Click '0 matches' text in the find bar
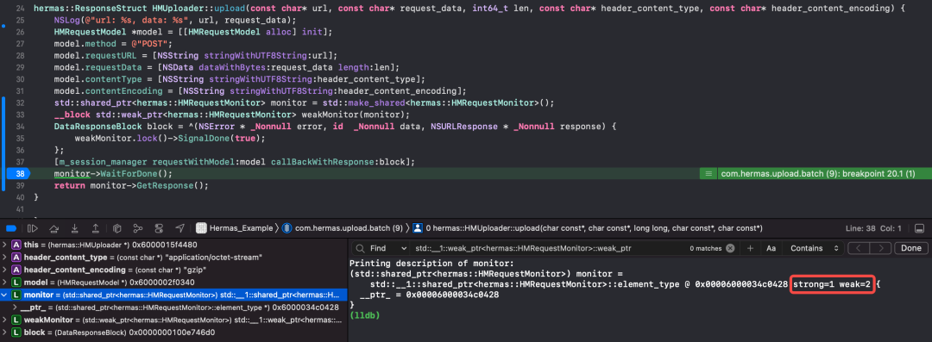The height and width of the screenshot is (342, 932). point(706,248)
